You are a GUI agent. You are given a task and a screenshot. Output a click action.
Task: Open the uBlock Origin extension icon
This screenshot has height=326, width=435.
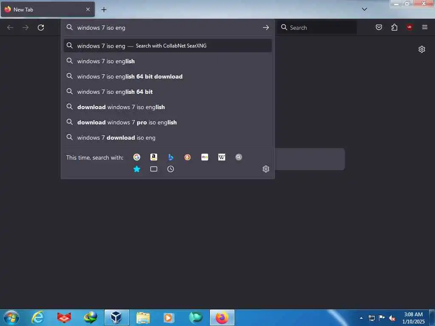tap(410, 27)
